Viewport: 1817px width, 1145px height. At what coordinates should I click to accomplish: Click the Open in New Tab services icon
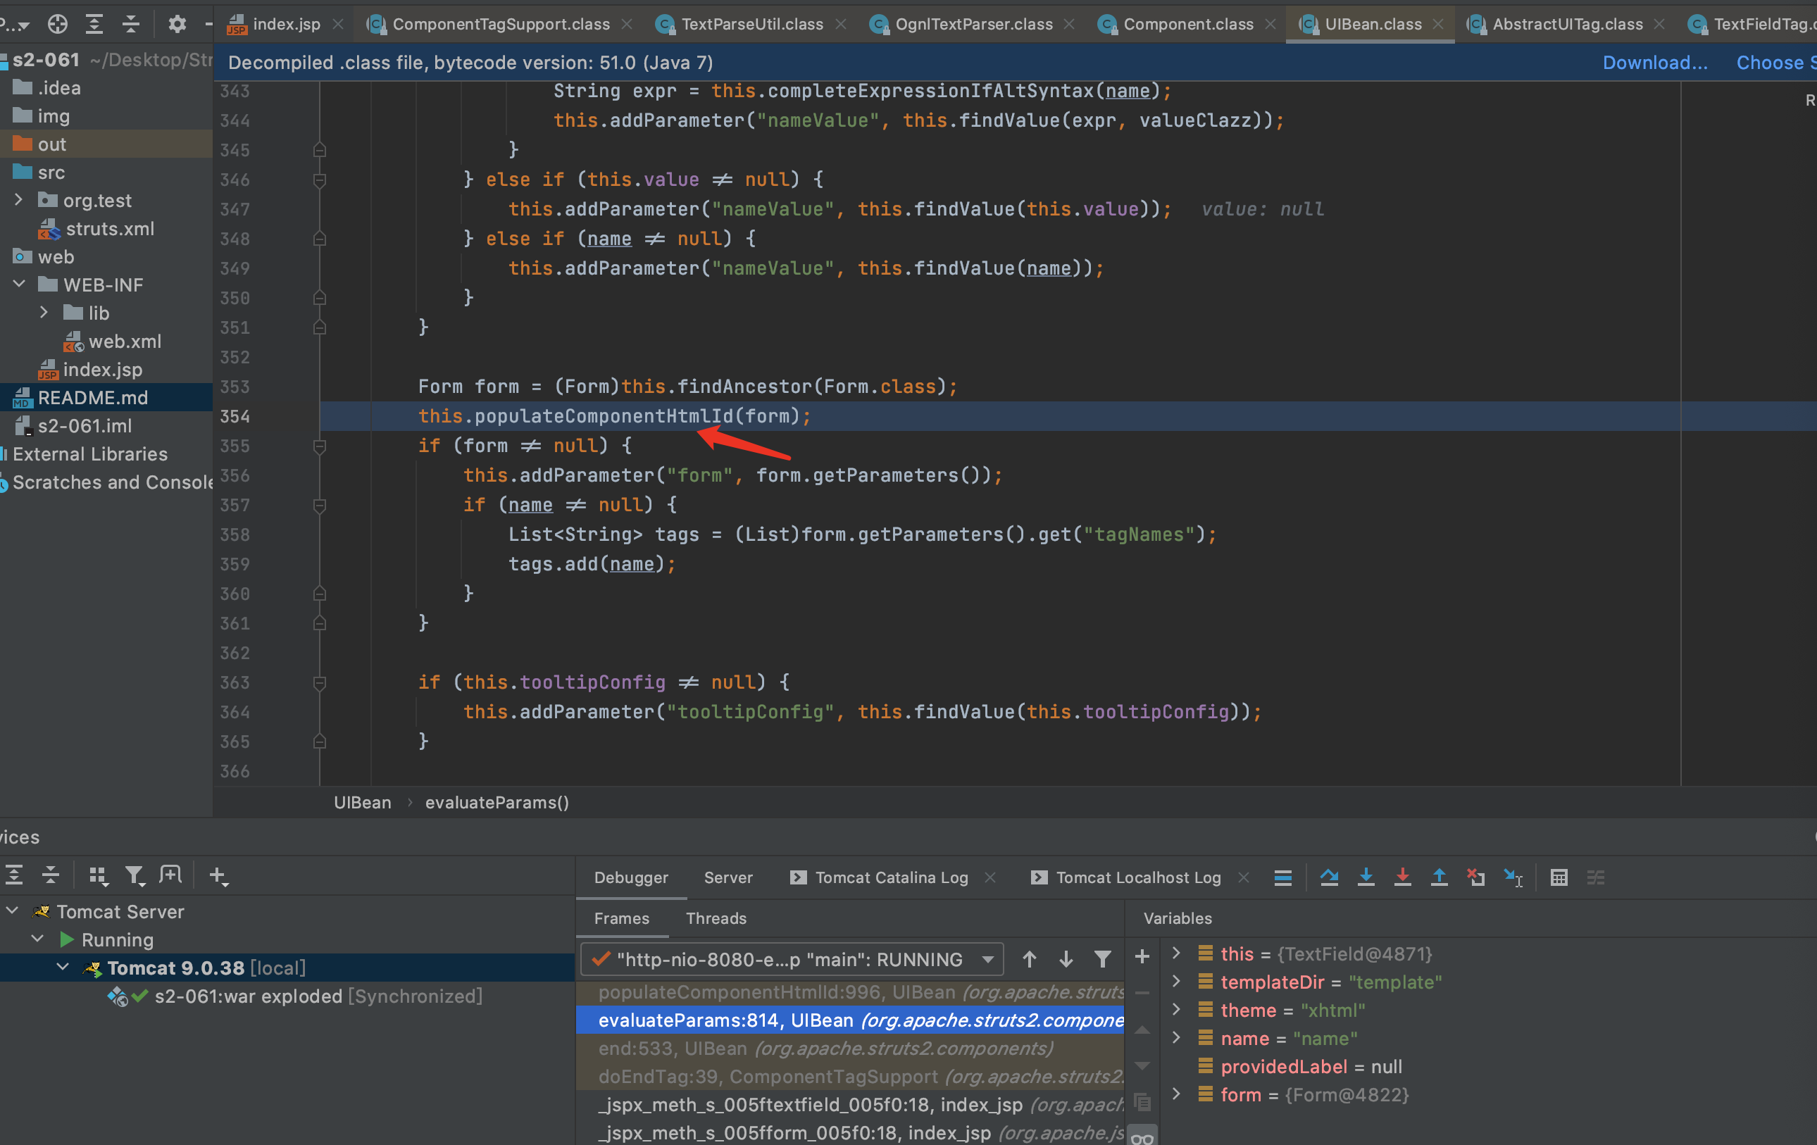pos(170,875)
